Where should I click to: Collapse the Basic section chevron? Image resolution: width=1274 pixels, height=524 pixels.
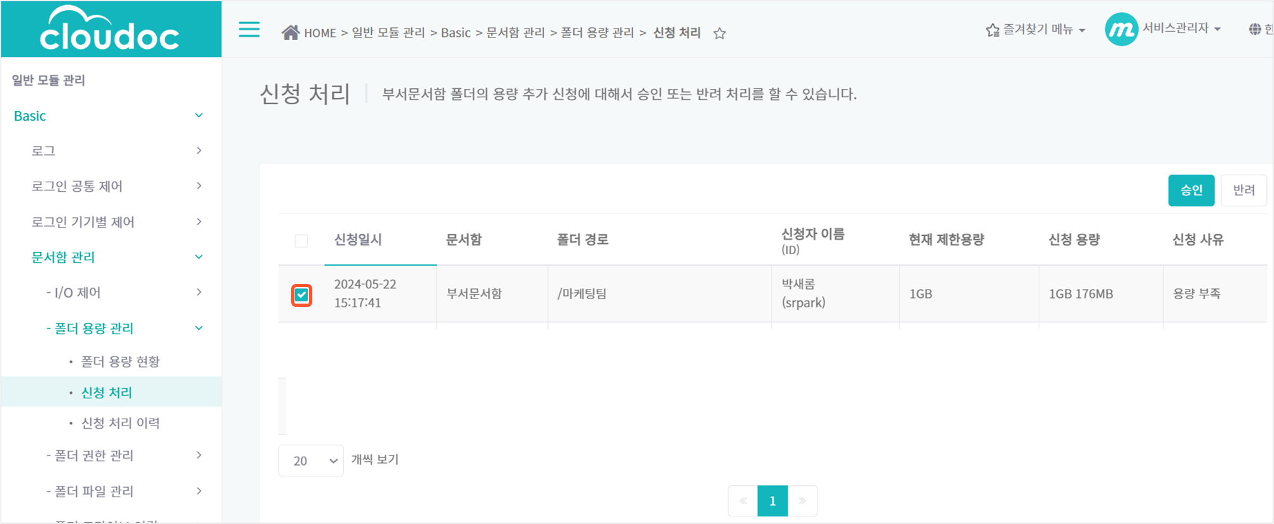[199, 116]
